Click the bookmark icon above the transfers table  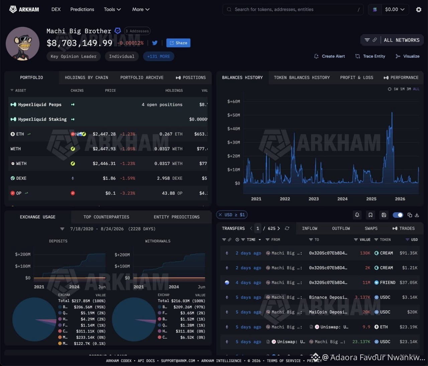pyautogui.click(x=370, y=215)
